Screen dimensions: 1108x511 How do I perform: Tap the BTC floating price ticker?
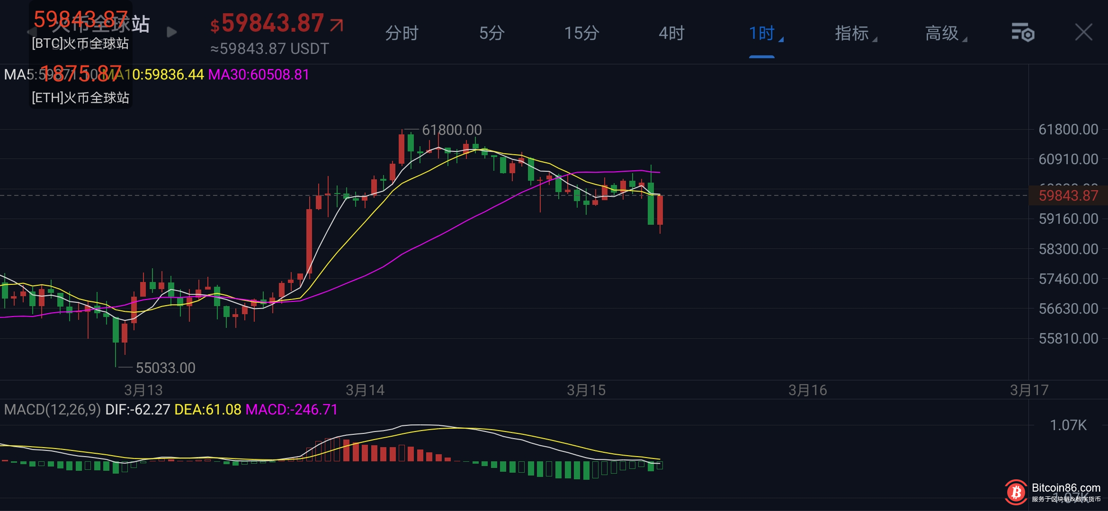tap(80, 30)
